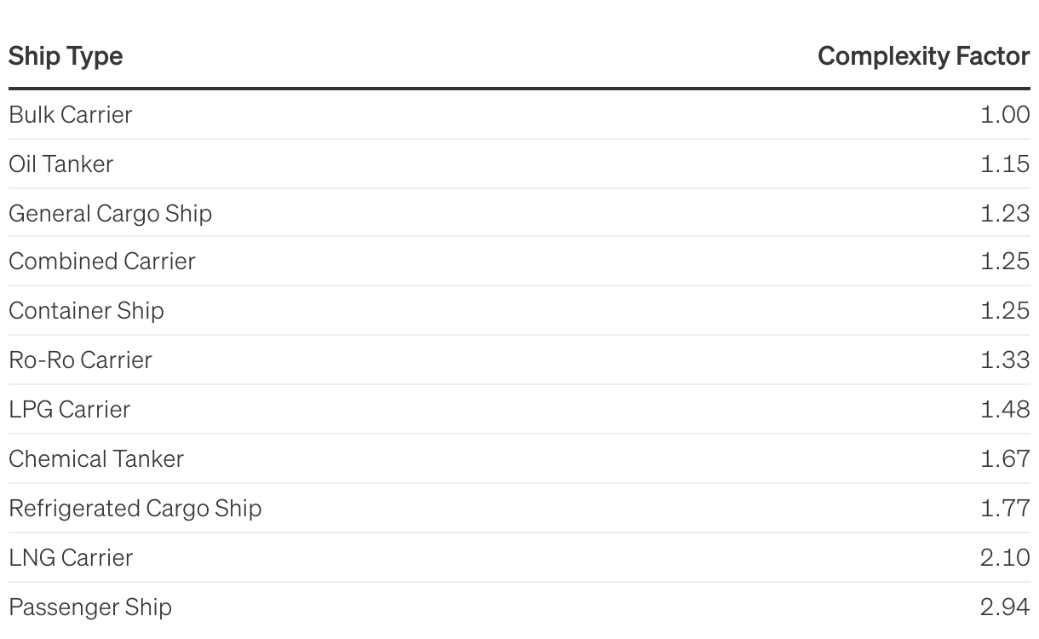Select the Container Ship row label
This screenshot has height=639, width=1039.
[86, 310]
